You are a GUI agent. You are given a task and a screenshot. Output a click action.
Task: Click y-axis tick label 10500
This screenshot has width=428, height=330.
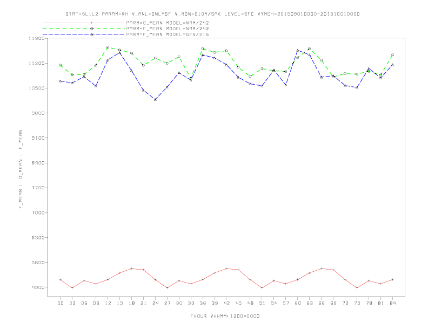(36, 88)
